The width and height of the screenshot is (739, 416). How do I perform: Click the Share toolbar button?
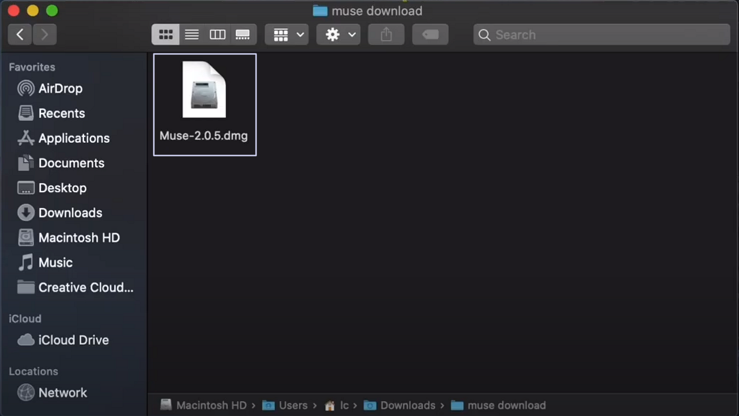(386, 34)
